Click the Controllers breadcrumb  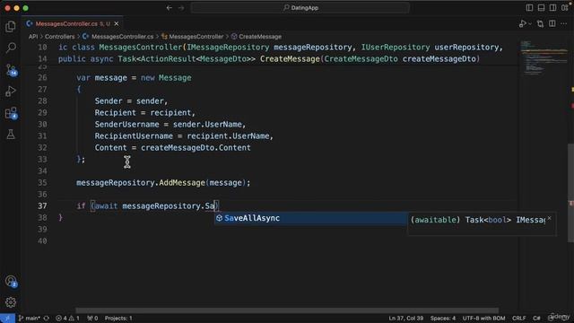coord(60,37)
